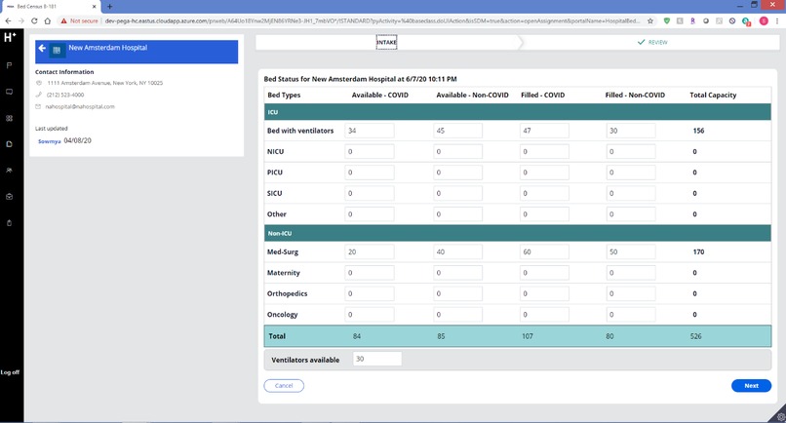Click Med-Surg total capacity 170
Viewport: 786px width, 423px height.
(698, 252)
